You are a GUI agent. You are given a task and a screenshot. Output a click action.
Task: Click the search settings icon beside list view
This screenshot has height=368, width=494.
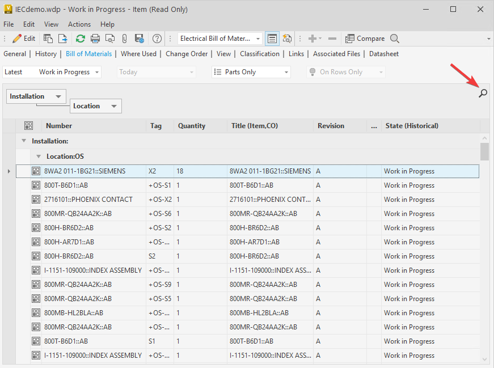tap(287, 39)
